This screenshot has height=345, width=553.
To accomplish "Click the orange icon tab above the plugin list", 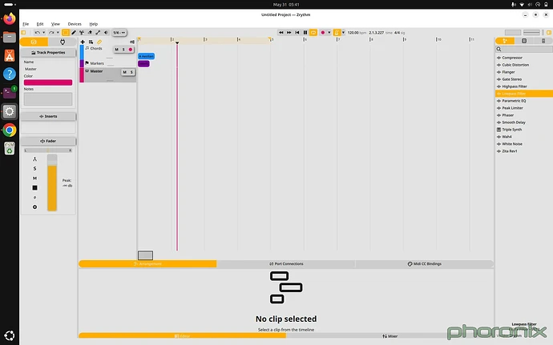I will point(505,41).
